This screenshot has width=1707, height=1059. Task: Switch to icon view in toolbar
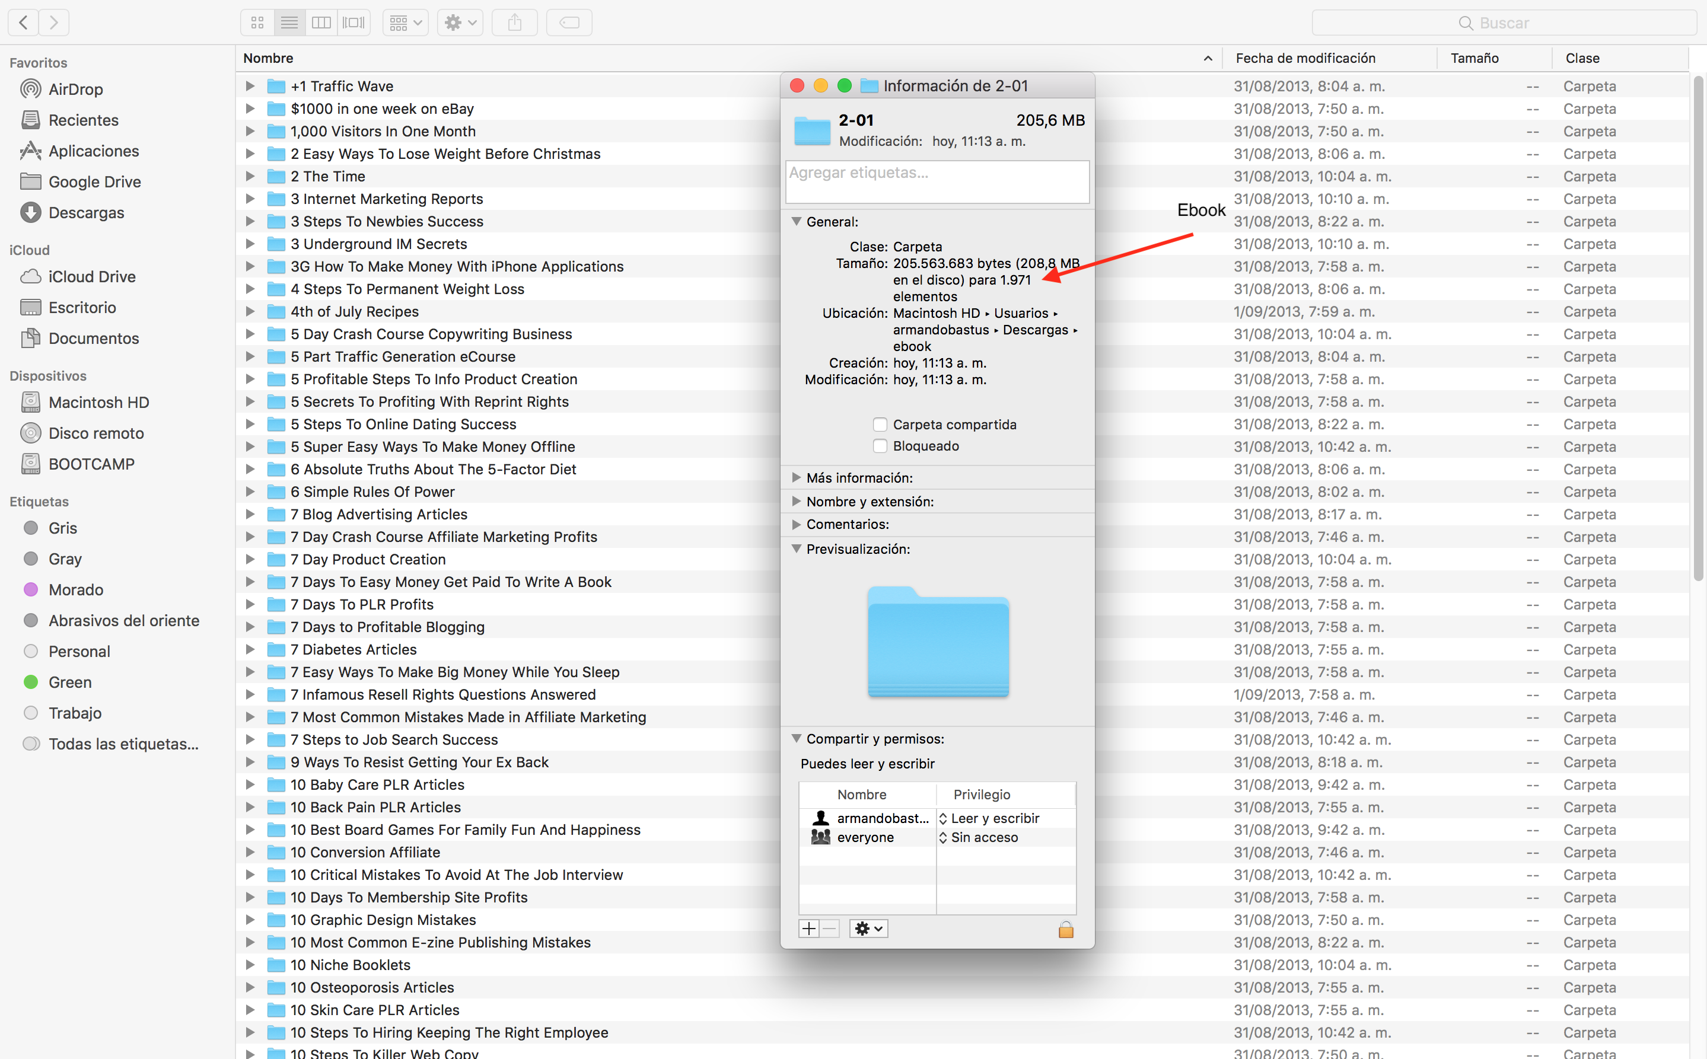click(x=257, y=23)
